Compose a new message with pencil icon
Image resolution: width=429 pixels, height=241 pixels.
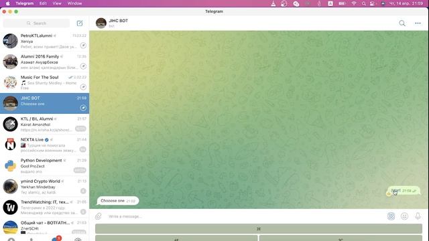[x=80, y=23]
